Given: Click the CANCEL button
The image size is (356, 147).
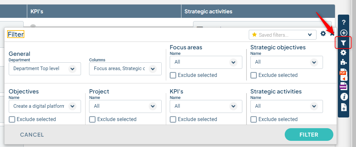Looking at the screenshot, I should [32, 135].
